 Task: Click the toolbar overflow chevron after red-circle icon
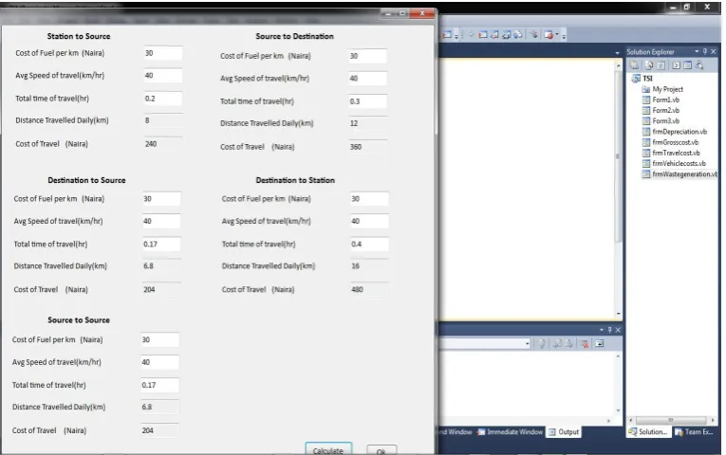click(x=564, y=36)
